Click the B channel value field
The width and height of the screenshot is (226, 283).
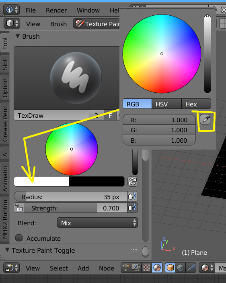pos(159,140)
